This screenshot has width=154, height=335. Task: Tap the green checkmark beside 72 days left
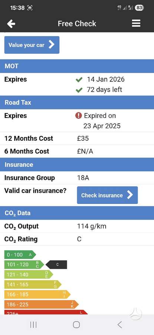[79, 90]
